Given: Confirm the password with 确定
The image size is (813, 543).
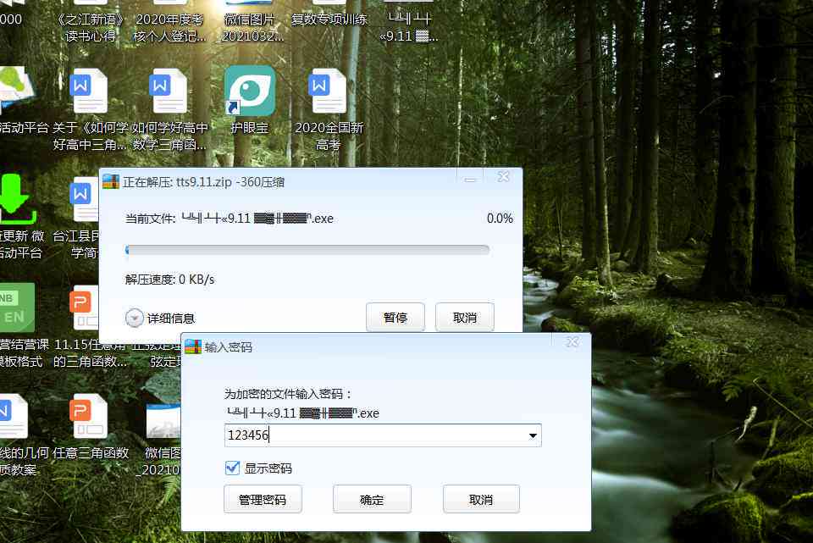Looking at the screenshot, I should 372,500.
